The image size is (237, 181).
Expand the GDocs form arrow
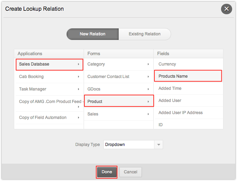pos(148,89)
